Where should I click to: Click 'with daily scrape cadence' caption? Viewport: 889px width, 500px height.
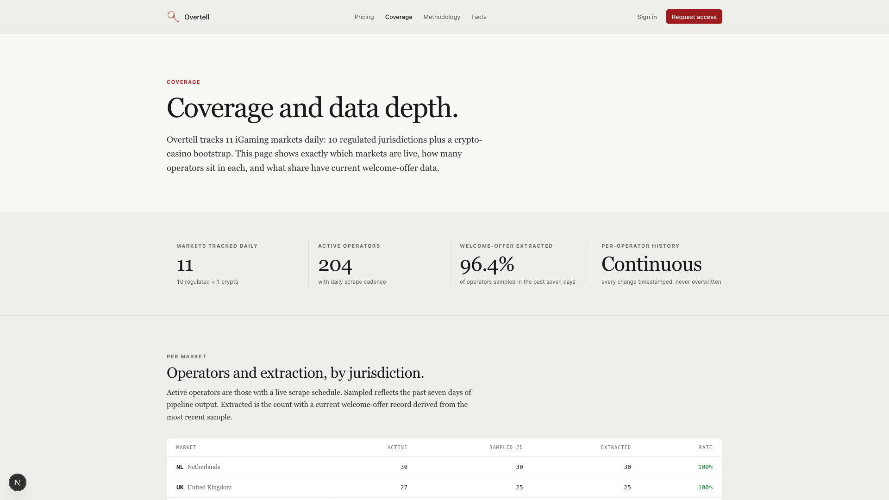coord(352,282)
